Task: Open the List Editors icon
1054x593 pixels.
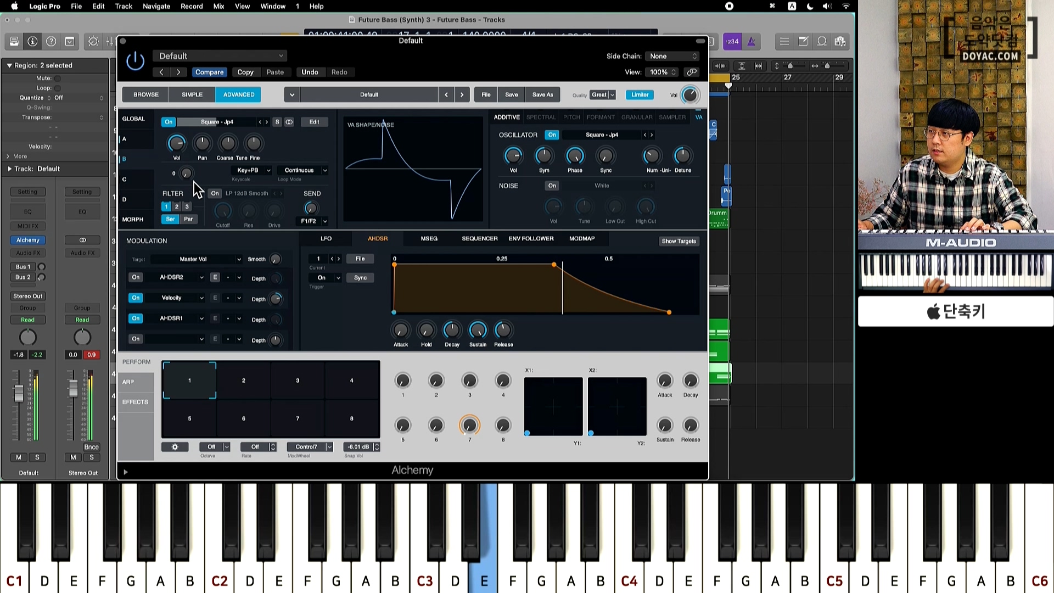Action: pos(784,42)
